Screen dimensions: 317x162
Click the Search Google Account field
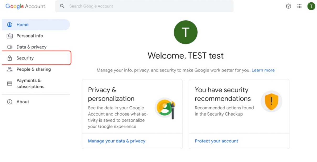147,6
